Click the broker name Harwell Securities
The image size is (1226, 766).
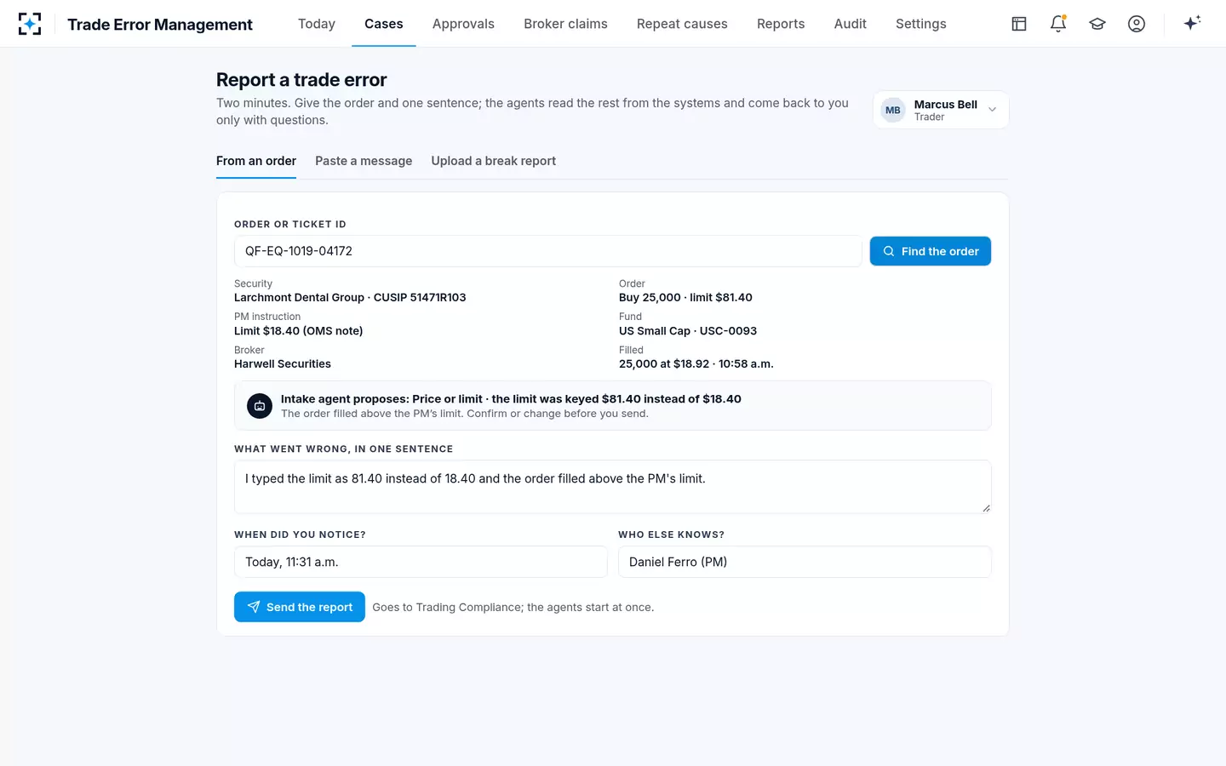(283, 364)
